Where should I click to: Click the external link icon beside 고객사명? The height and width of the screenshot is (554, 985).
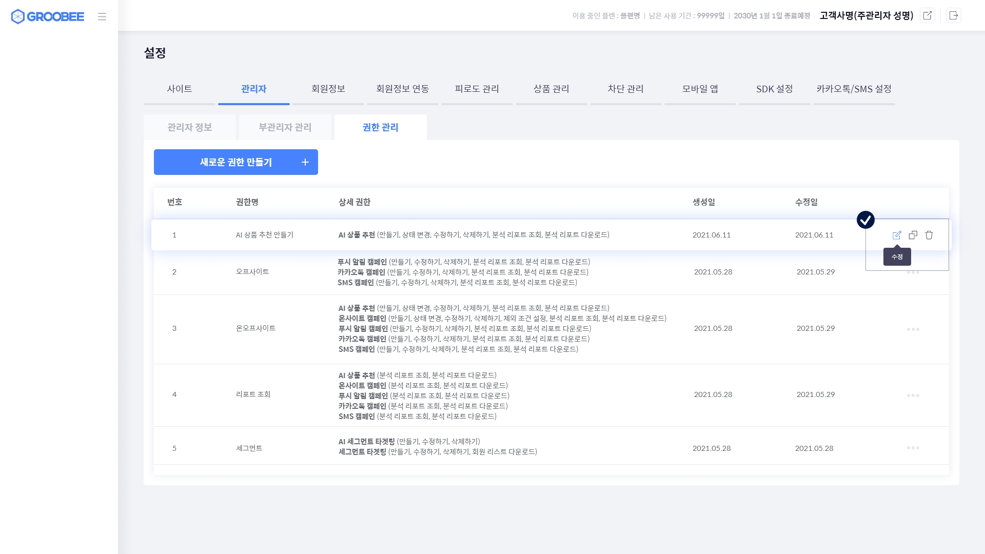point(928,15)
